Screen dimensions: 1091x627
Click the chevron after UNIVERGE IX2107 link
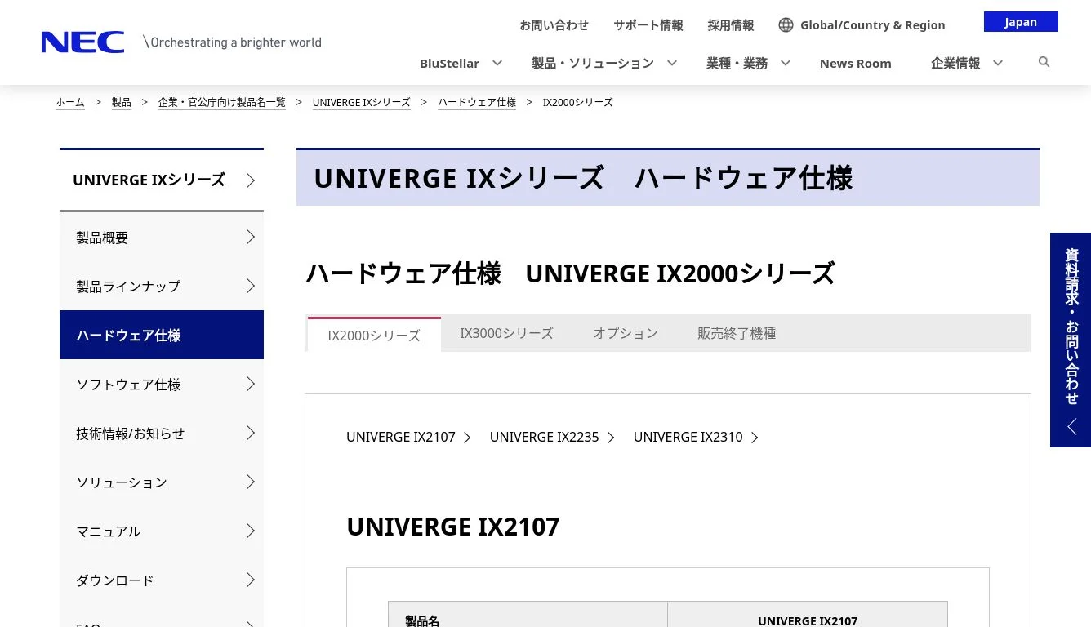(467, 438)
